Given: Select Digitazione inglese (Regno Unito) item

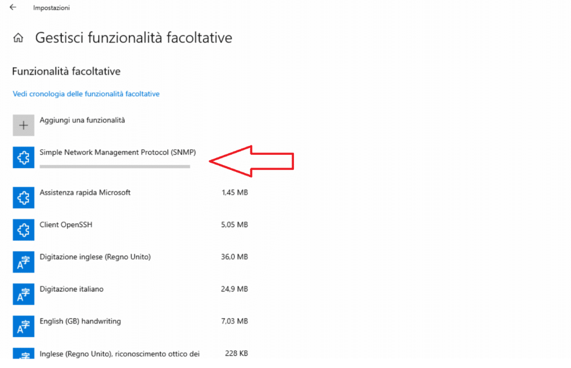Looking at the screenshot, I should click(x=95, y=257).
